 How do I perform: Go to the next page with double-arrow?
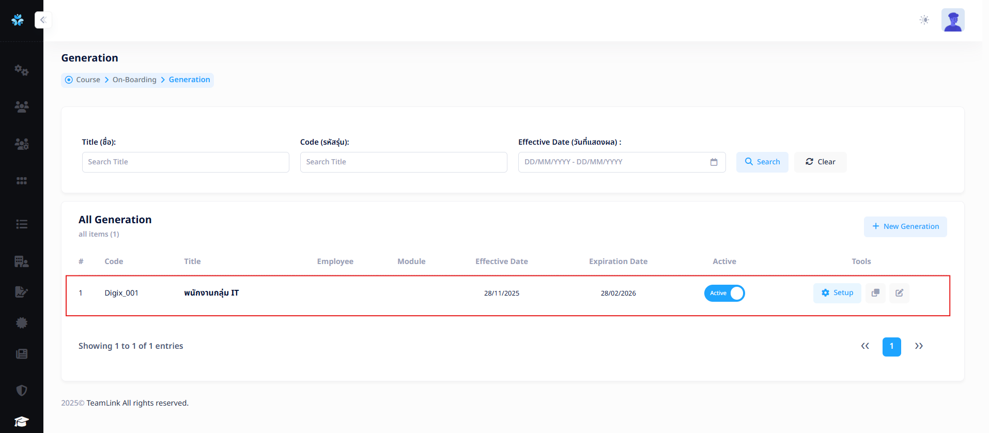click(x=918, y=346)
